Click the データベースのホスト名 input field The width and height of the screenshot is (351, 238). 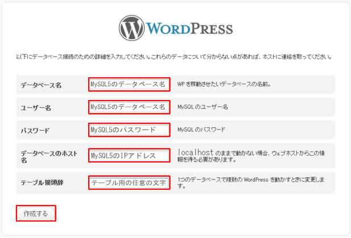129,155
